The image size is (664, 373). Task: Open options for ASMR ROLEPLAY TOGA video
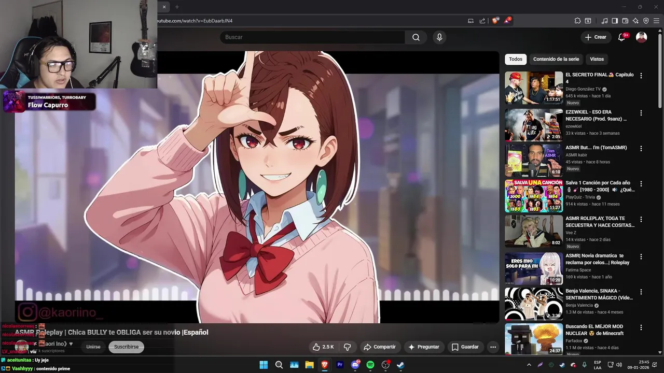pyautogui.click(x=641, y=219)
